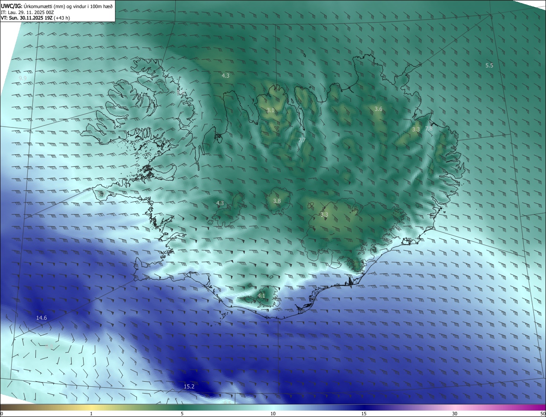This screenshot has height=417, width=546.
Task: Click the legend tick label 10
Action: point(273,414)
